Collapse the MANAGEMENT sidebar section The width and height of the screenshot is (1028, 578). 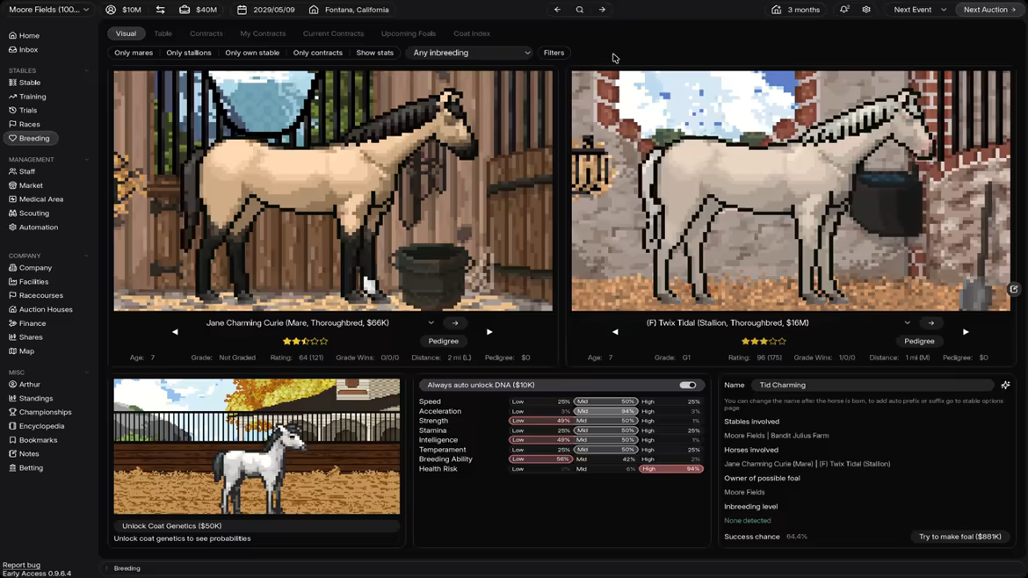86,159
